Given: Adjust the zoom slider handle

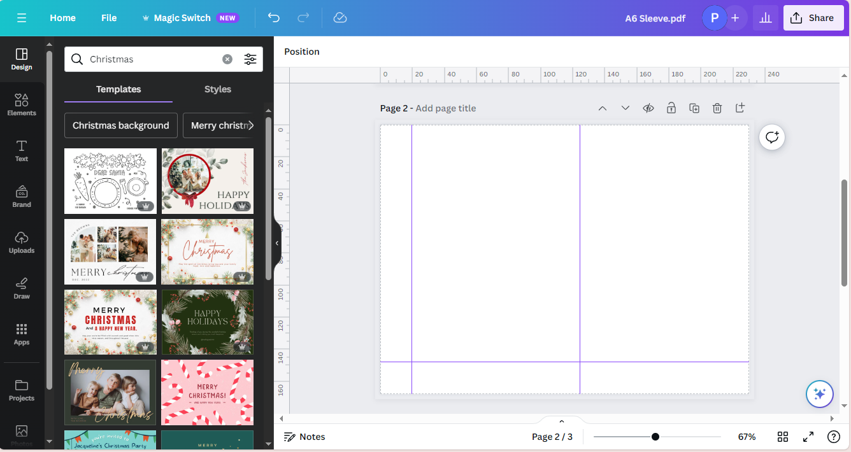Looking at the screenshot, I should [655, 437].
